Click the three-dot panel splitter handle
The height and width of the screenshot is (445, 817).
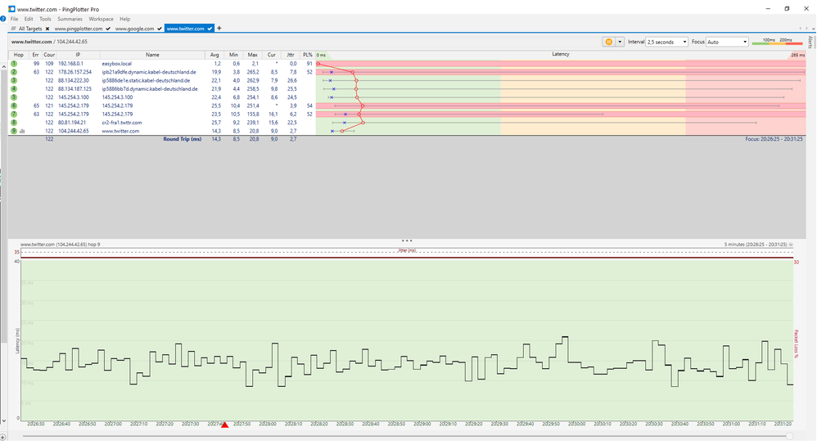click(x=406, y=240)
